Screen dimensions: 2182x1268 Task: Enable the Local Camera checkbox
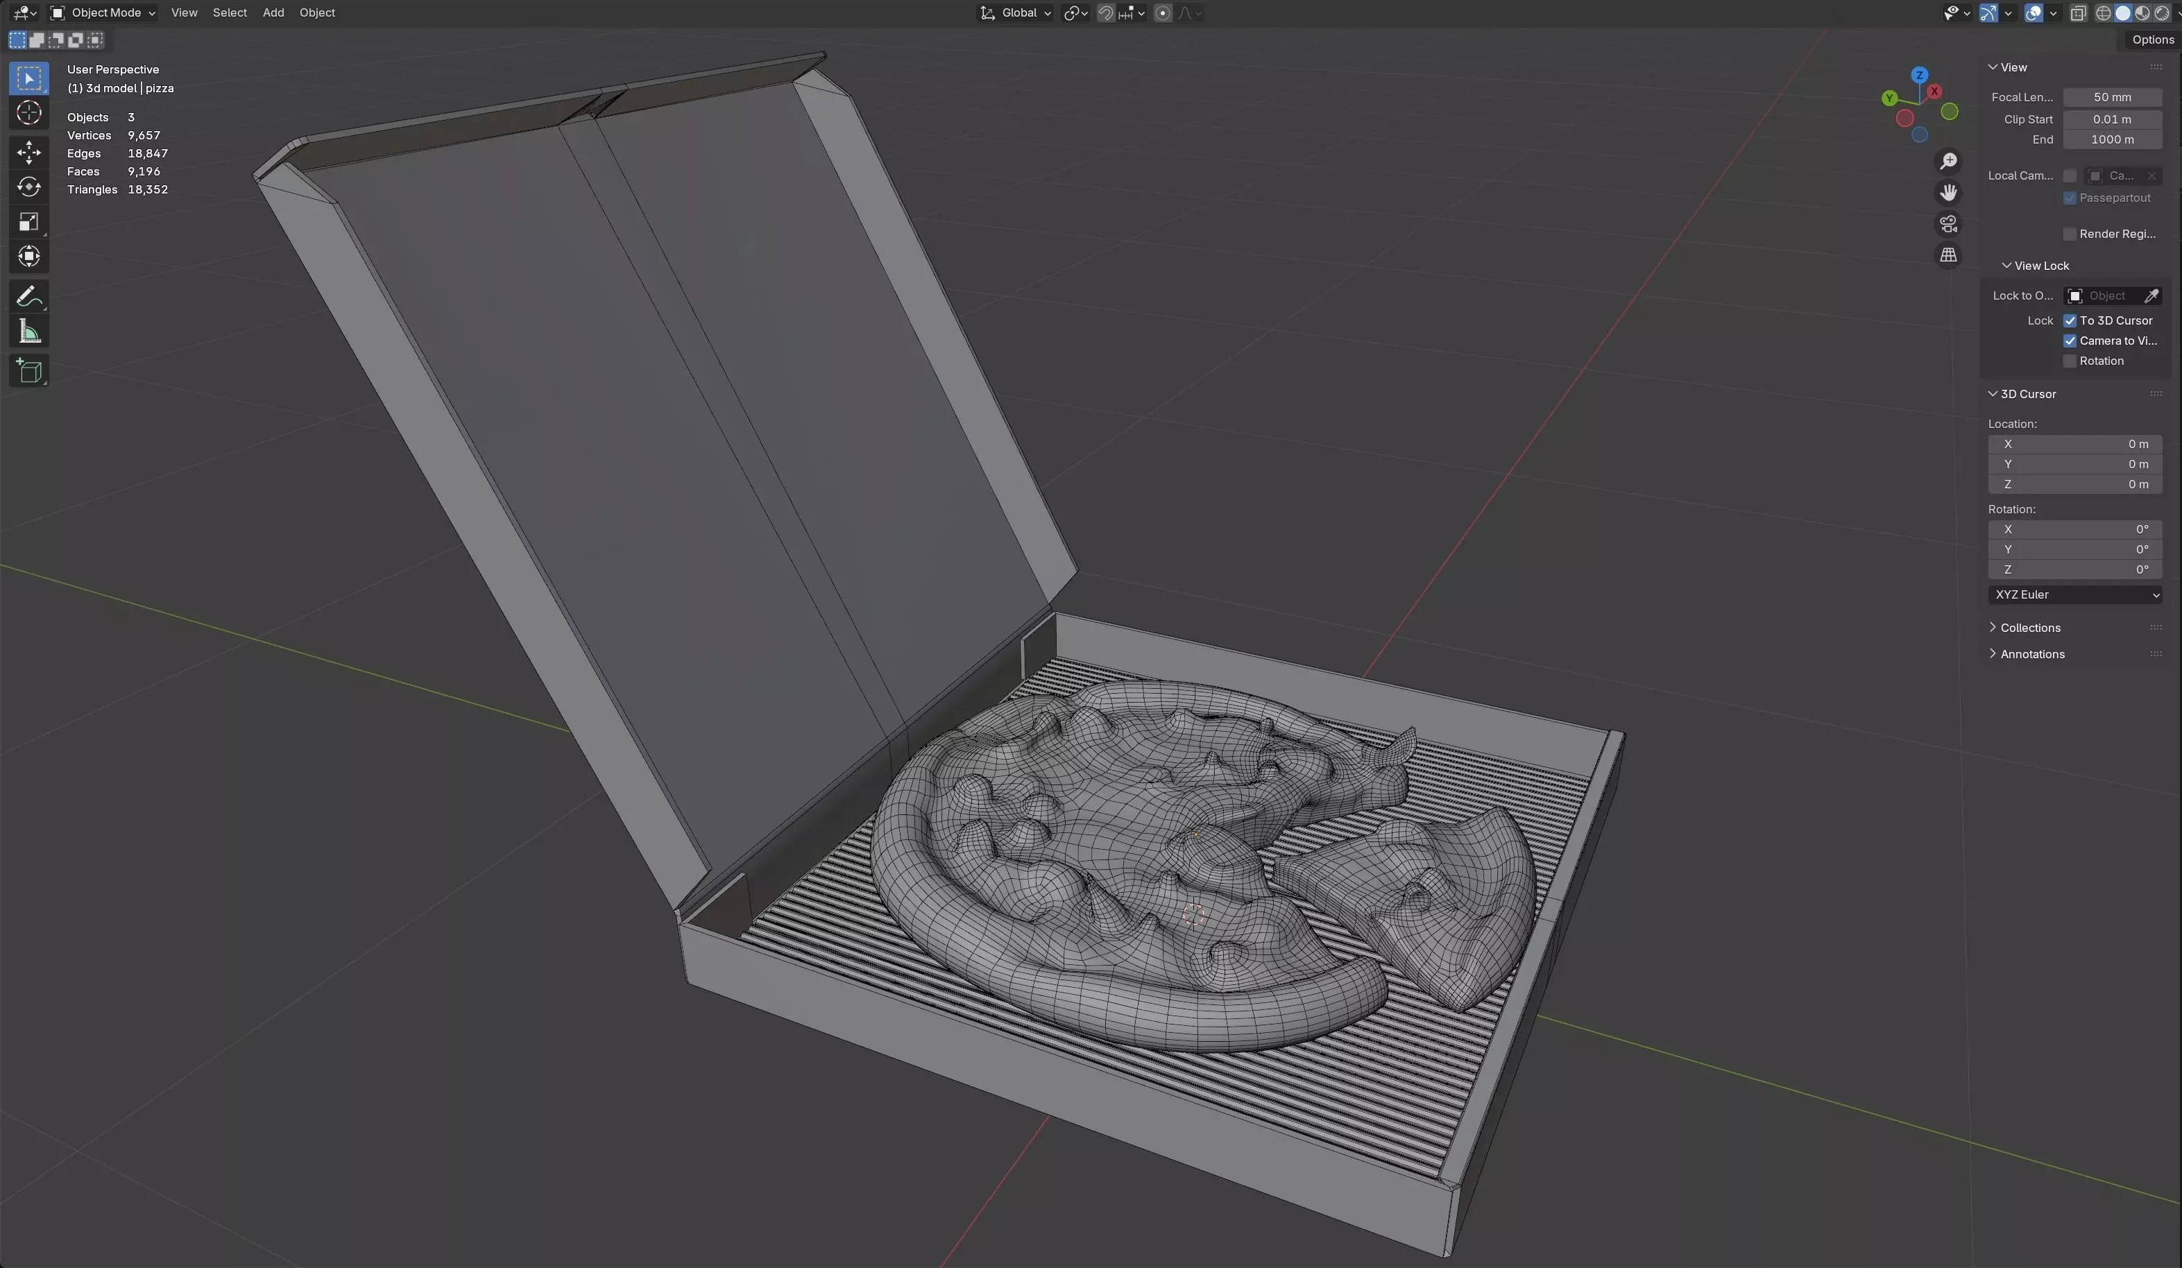[x=2070, y=175]
